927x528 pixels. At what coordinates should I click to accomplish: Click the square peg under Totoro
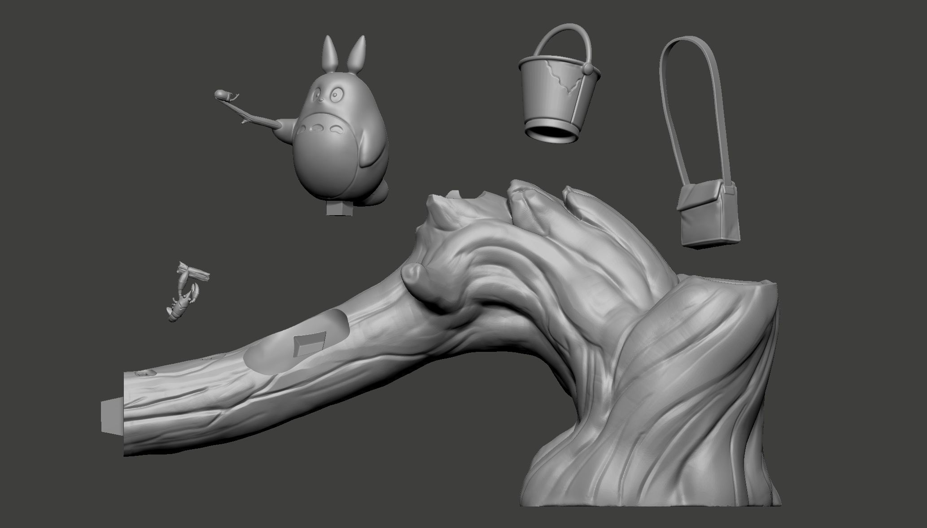click(x=340, y=209)
